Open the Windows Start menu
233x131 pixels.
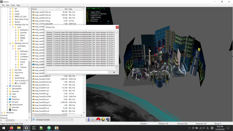click(3, 128)
